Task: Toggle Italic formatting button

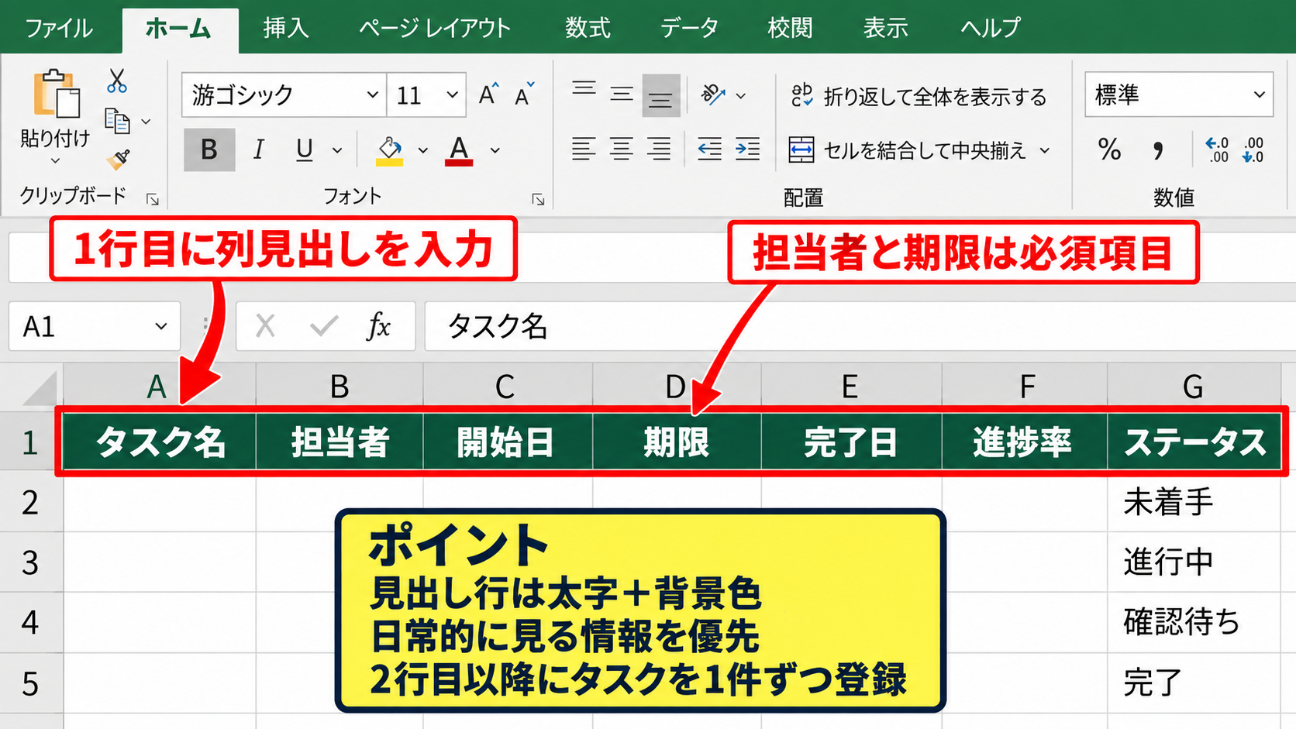Action: click(259, 150)
